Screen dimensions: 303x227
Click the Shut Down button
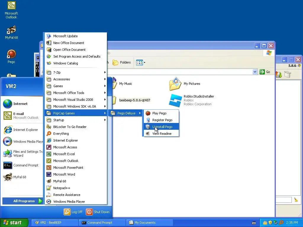coord(98,212)
